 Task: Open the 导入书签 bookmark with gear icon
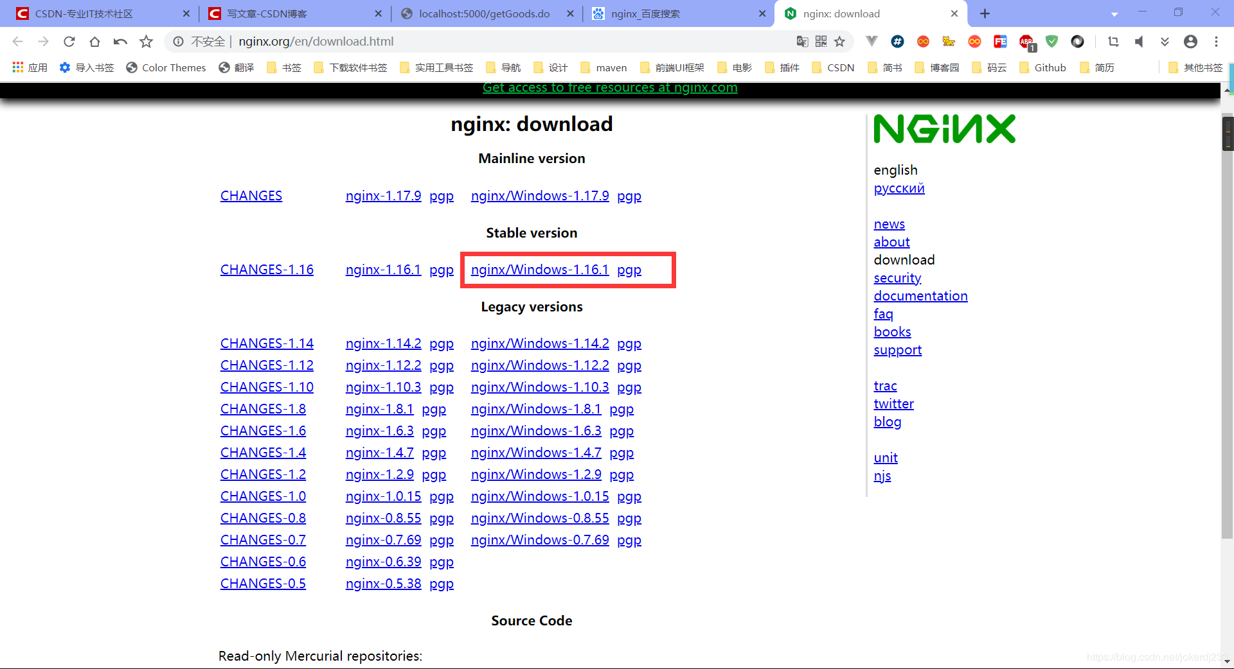[x=87, y=67]
